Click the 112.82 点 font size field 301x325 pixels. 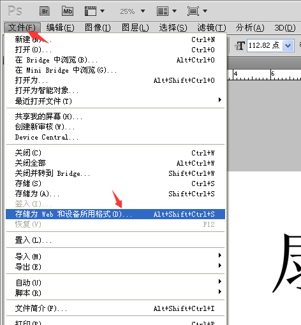tap(265, 45)
